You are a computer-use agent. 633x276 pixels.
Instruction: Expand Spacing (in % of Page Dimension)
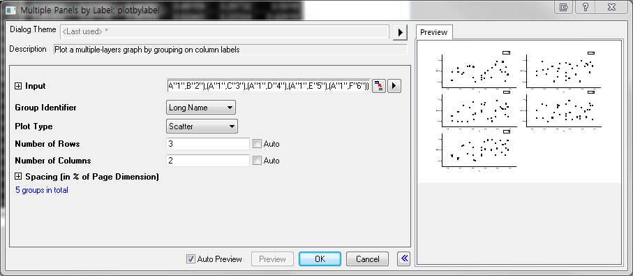18,177
